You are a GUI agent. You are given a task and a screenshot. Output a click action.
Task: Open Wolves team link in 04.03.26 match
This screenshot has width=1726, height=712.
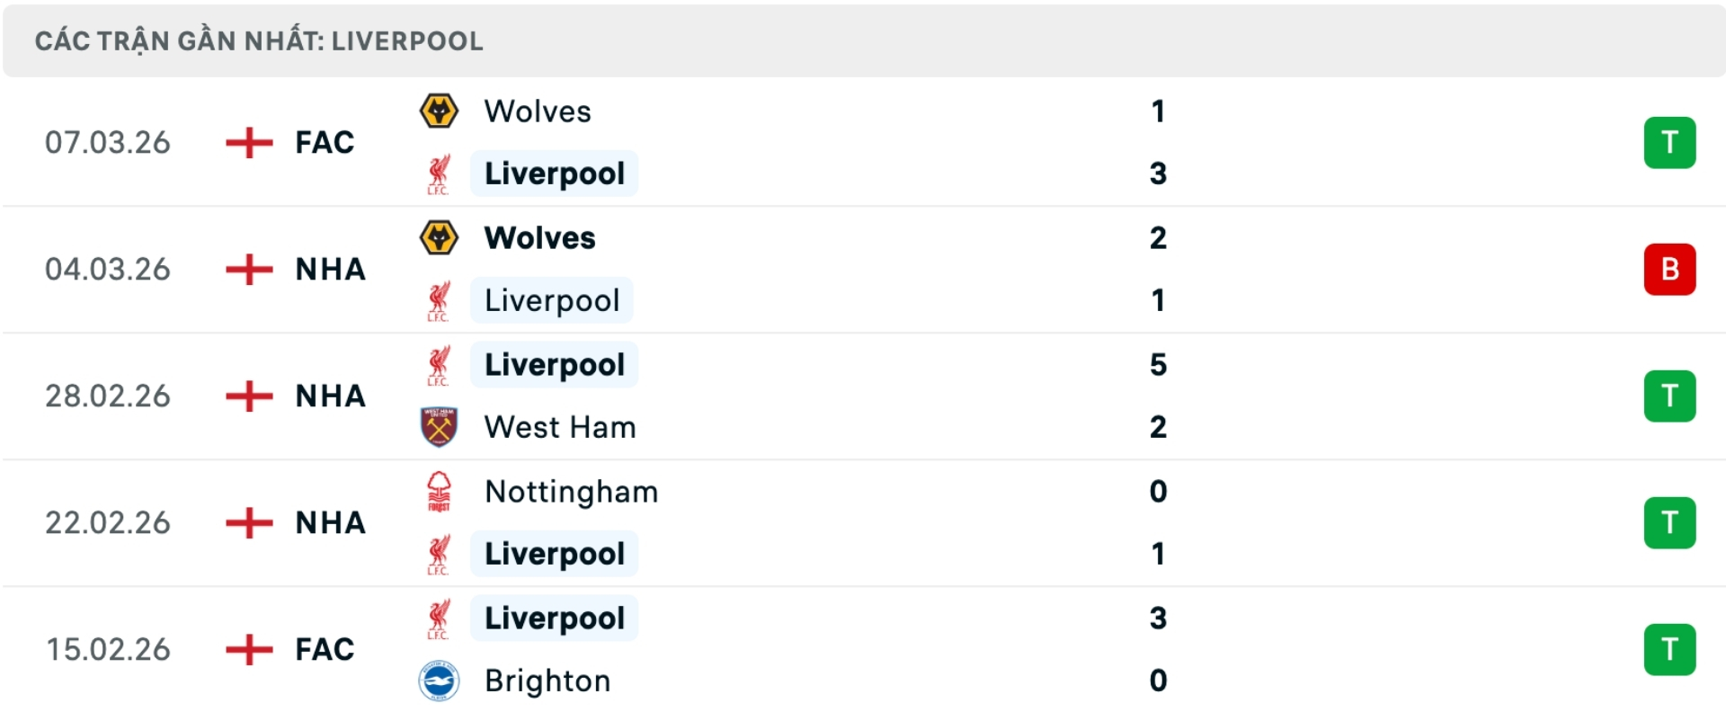(x=539, y=238)
